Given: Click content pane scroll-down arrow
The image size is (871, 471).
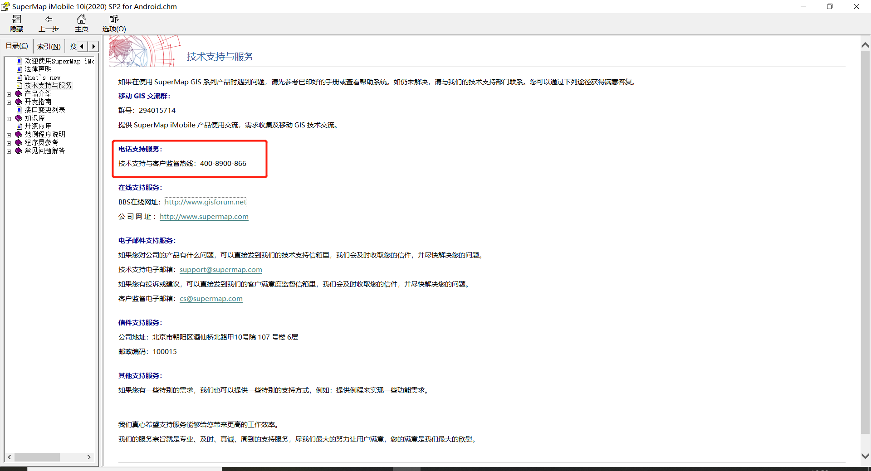Looking at the screenshot, I should (x=865, y=456).
